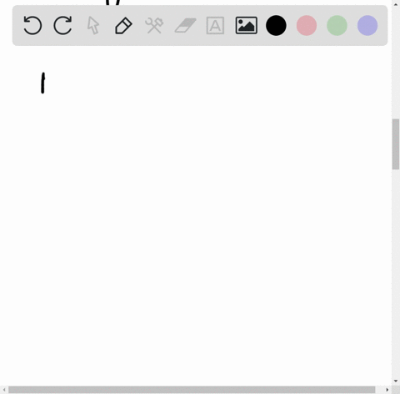Open the wrench and hammer tools icon

154,26
